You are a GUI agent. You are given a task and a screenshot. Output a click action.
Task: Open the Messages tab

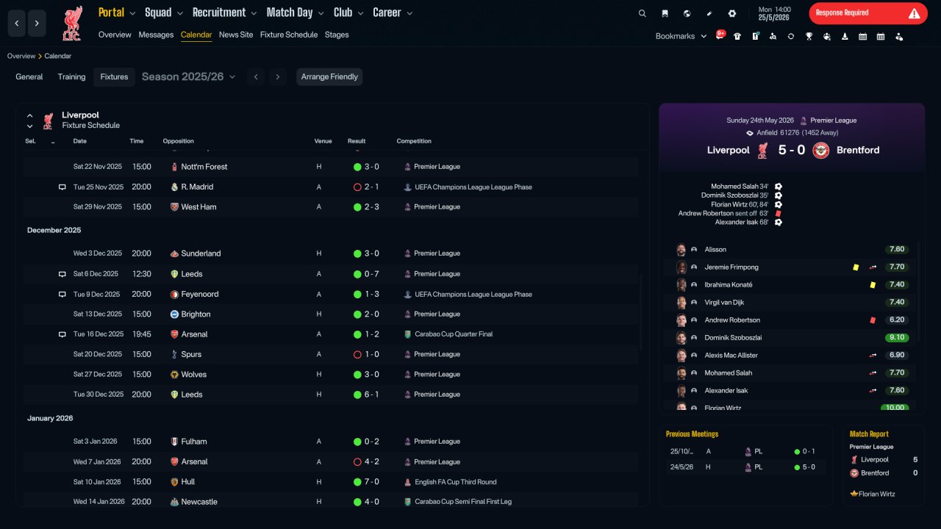(x=156, y=35)
